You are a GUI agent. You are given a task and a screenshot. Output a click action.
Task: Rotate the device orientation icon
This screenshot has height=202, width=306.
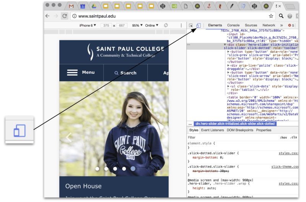166,25
